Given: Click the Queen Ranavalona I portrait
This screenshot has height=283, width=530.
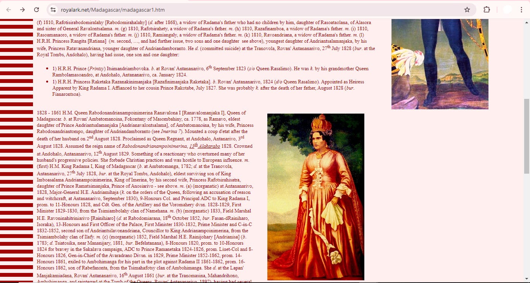Looking at the screenshot, I should [x=316, y=197].
